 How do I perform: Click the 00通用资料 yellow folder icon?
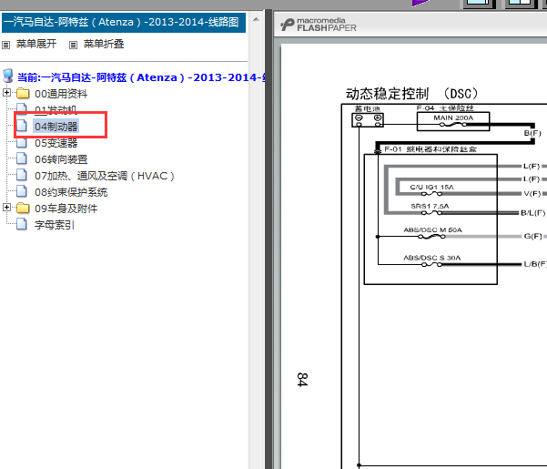tap(23, 93)
